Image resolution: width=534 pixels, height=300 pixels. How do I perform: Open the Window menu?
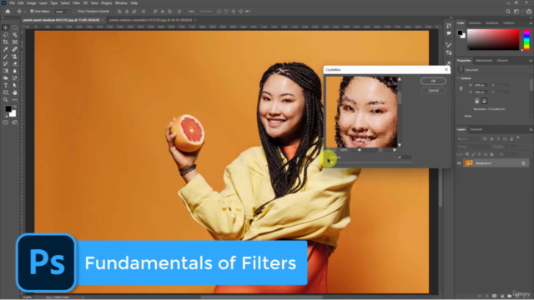coord(121,3)
